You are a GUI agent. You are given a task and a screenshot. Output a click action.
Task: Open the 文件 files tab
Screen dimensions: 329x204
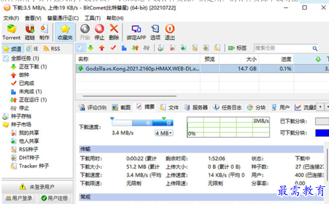pyautogui.click(x=169, y=107)
